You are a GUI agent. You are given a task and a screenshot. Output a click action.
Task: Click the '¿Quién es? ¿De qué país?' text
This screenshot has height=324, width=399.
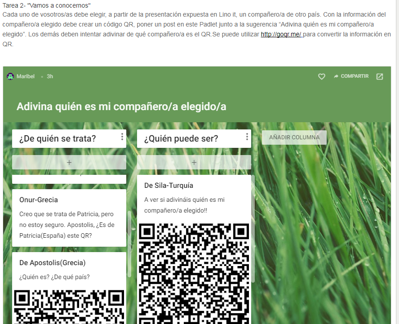(x=54, y=277)
